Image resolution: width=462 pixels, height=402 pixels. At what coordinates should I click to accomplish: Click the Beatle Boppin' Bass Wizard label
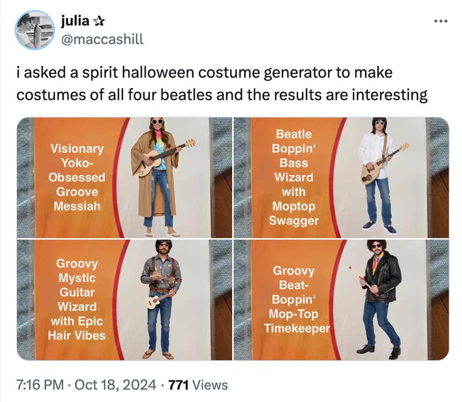click(294, 177)
